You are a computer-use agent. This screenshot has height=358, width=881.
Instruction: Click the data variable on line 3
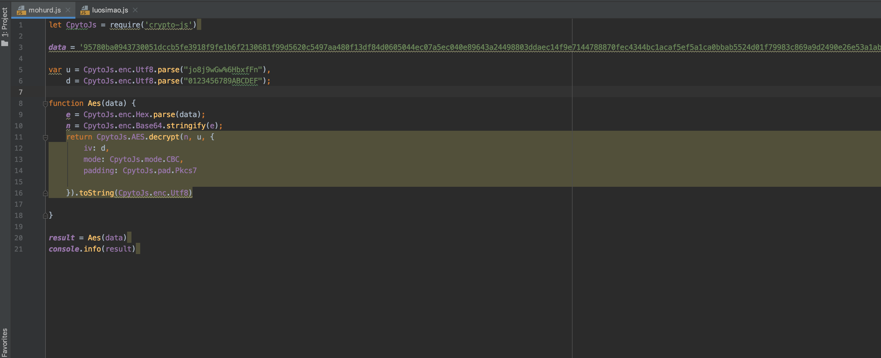[x=57, y=47]
